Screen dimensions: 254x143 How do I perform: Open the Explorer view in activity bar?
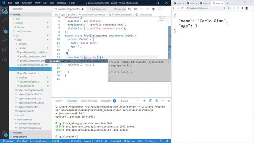pos(4,11)
